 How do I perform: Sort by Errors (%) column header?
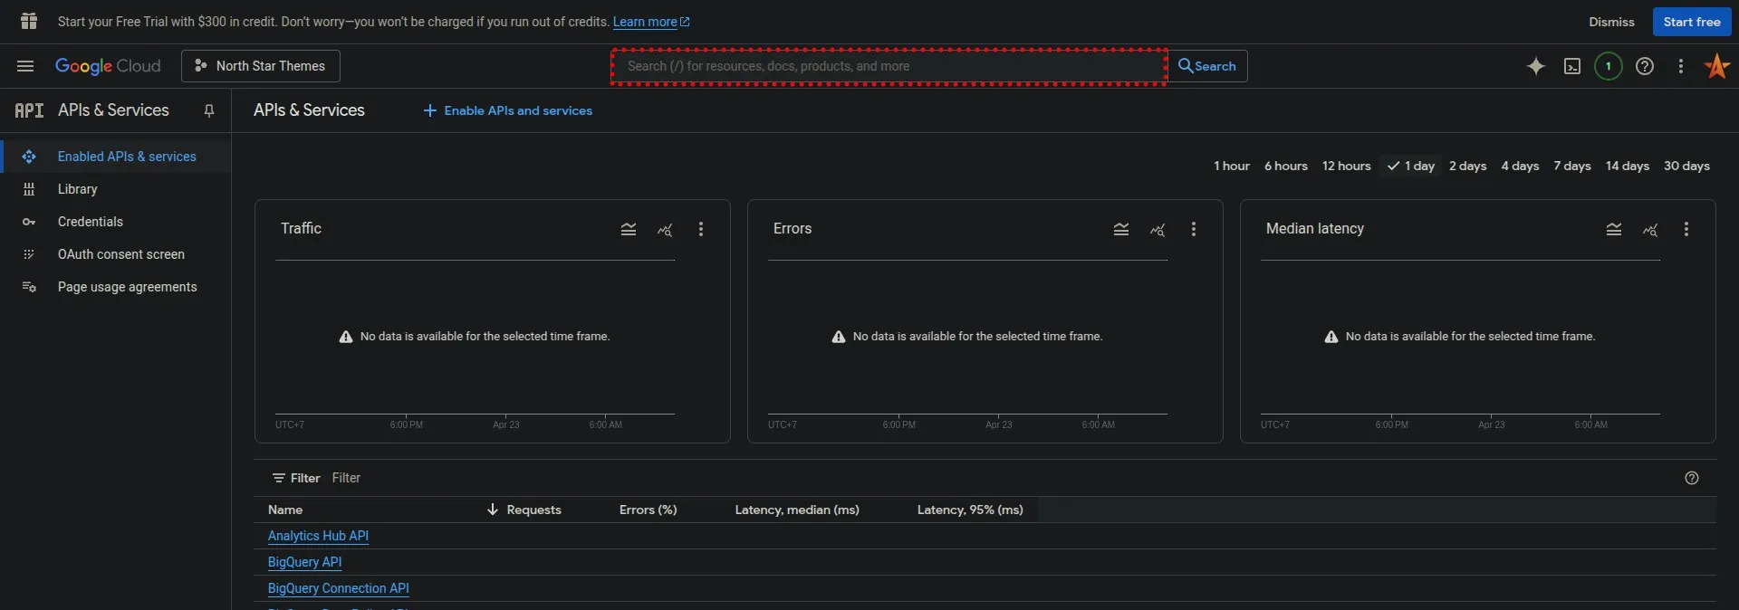click(649, 510)
